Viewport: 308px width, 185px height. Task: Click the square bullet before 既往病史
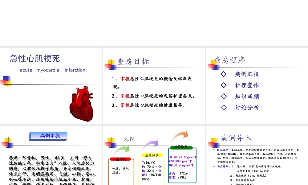[x=213, y=150]
